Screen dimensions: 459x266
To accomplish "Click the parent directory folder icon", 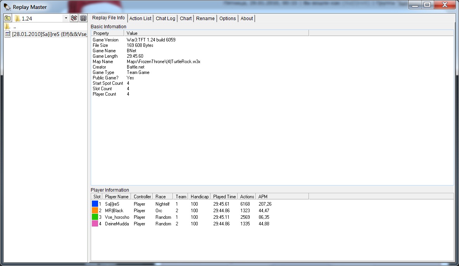I will pyautogui.click(x=8, y=27).
